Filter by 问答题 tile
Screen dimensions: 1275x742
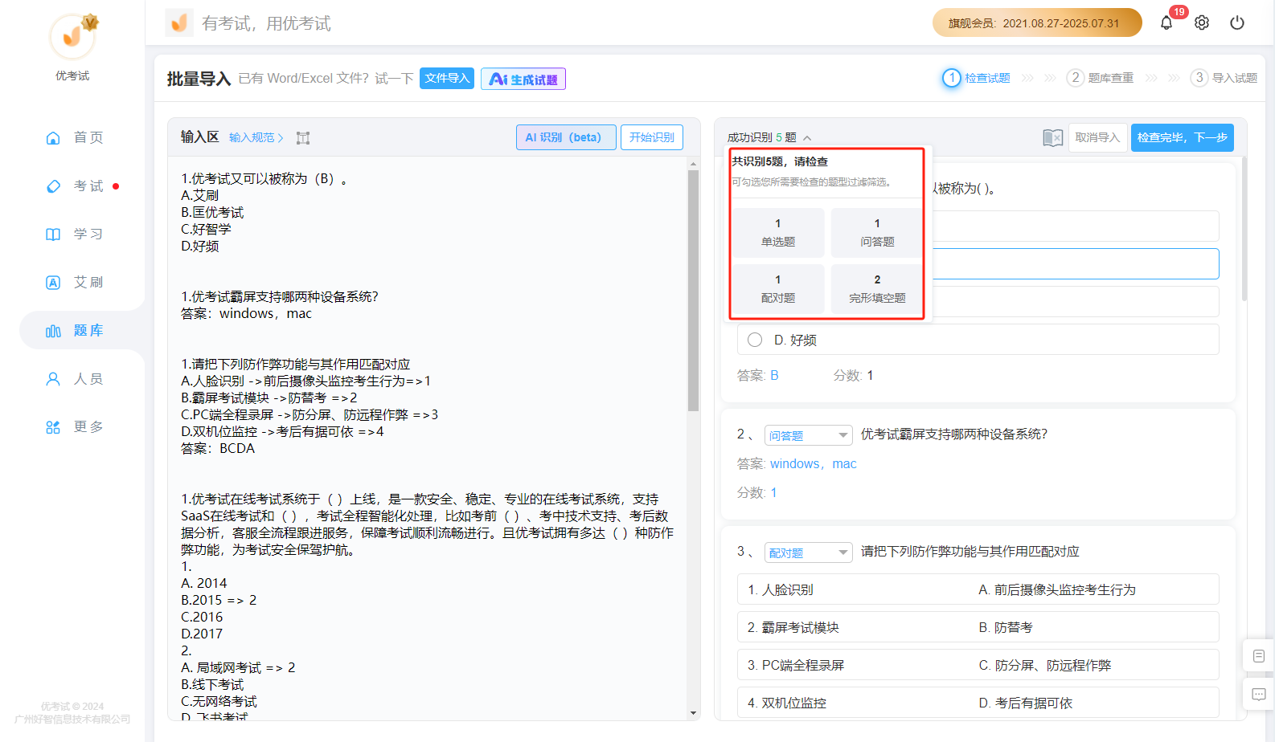[x=877, y=233]
